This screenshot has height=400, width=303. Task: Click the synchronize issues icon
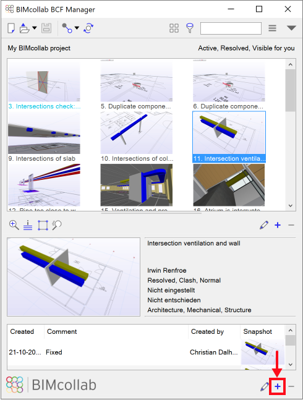coord(88,28)
